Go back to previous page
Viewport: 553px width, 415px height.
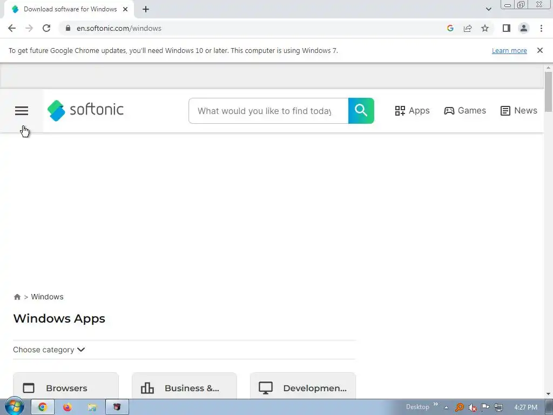coord(12,28)
